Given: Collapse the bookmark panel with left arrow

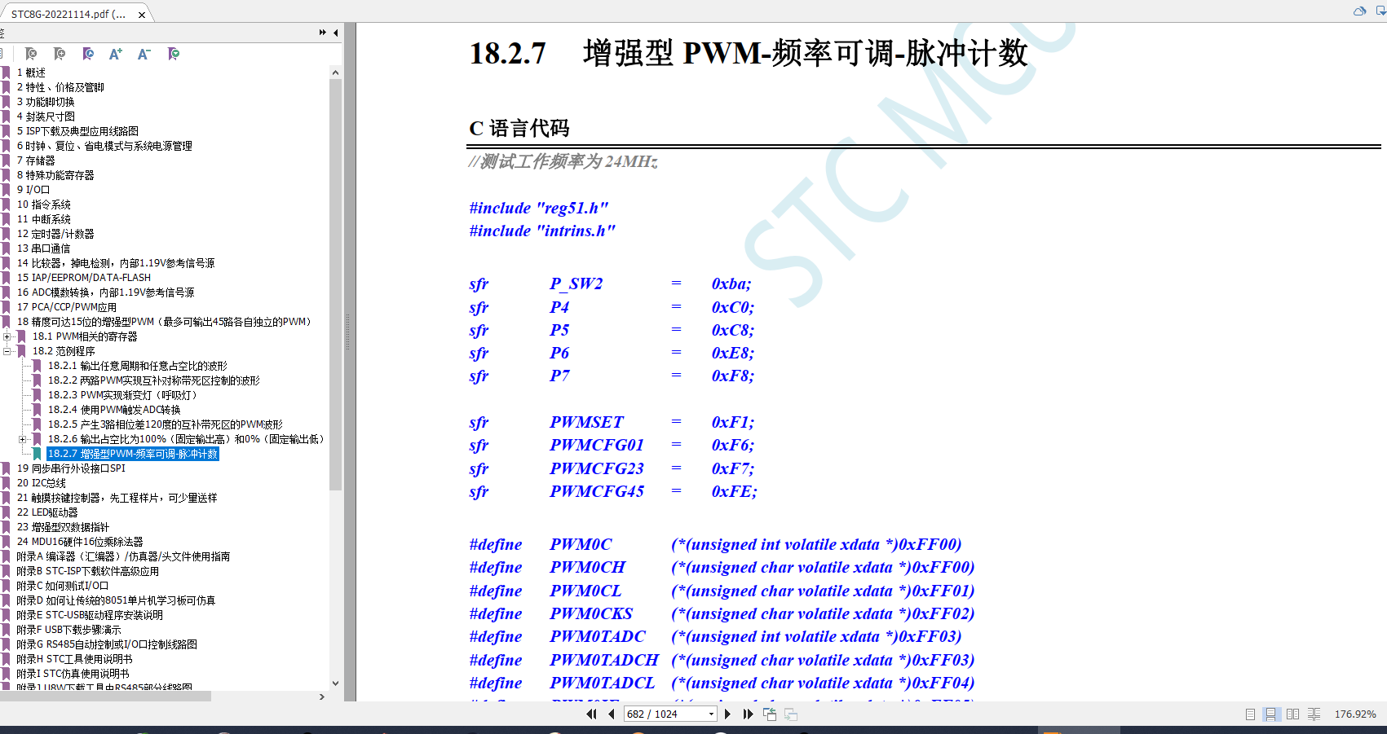Looking at the screenshot, I should coord(336,33).
